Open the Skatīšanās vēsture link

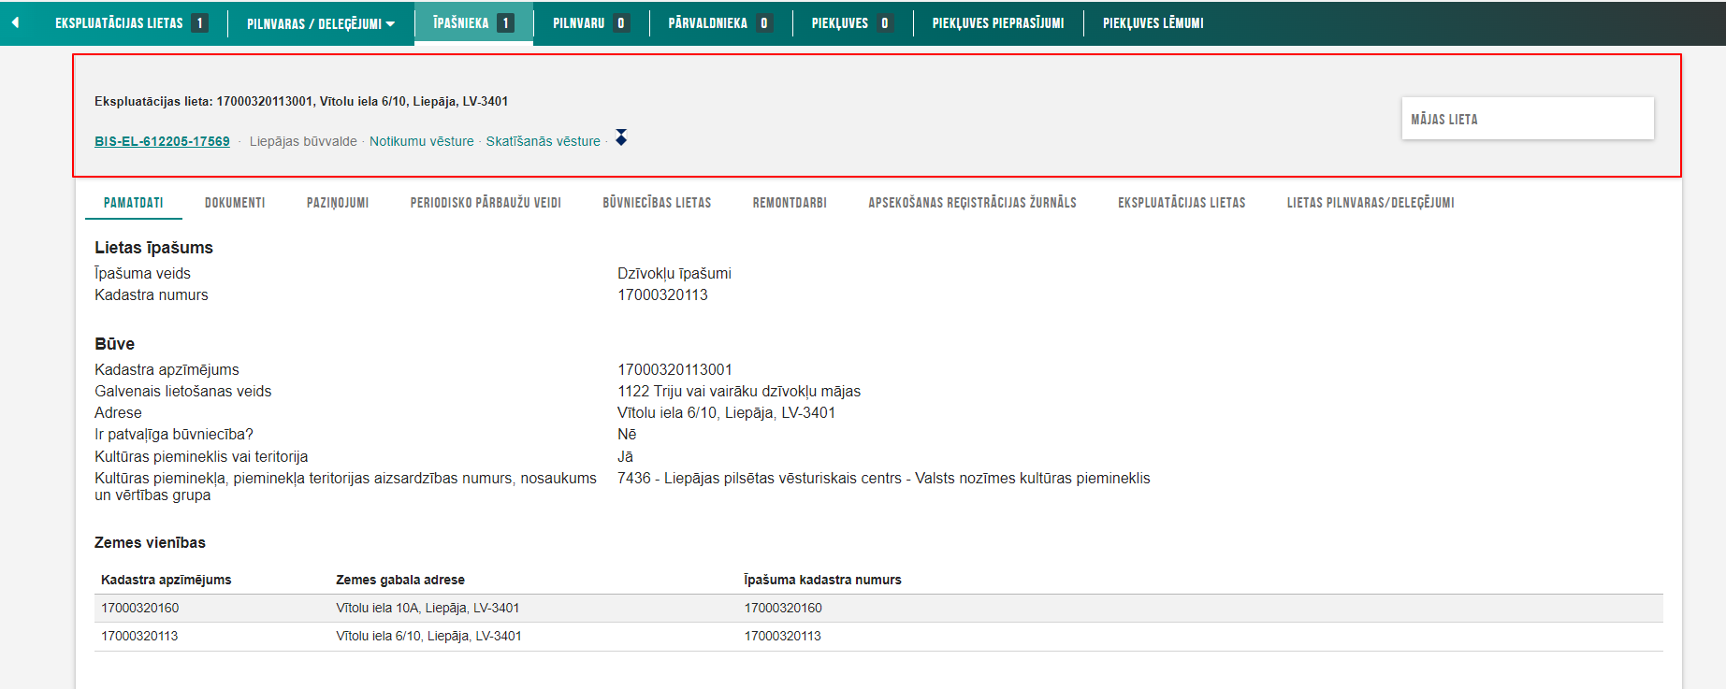tap(543, 141)
